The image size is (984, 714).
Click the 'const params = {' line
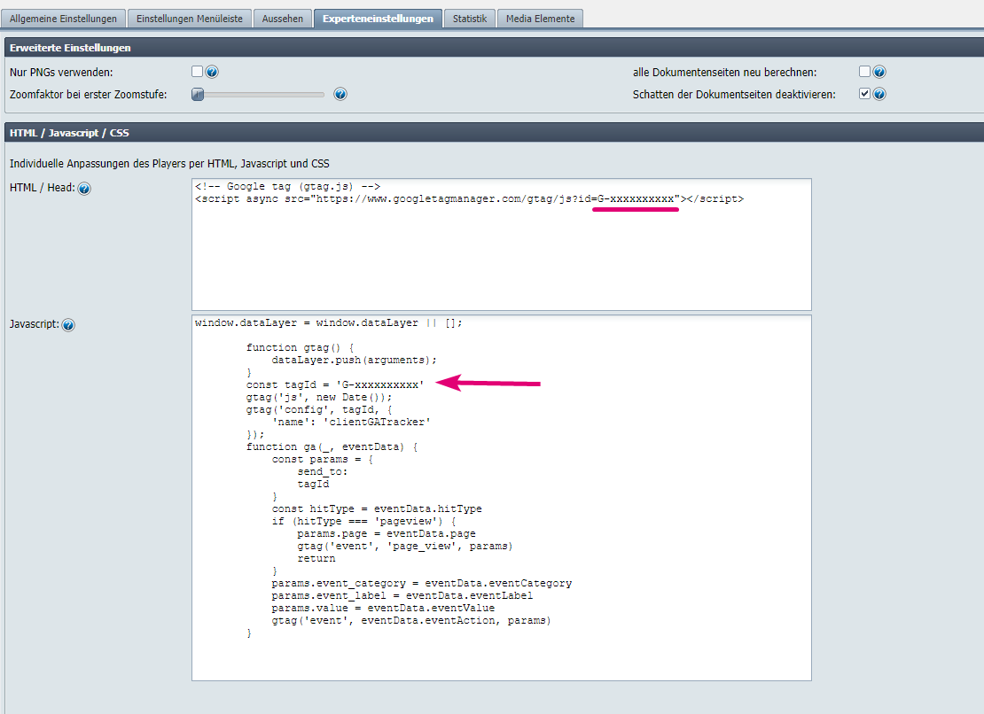pyautogui.click(x=323, y=459)
